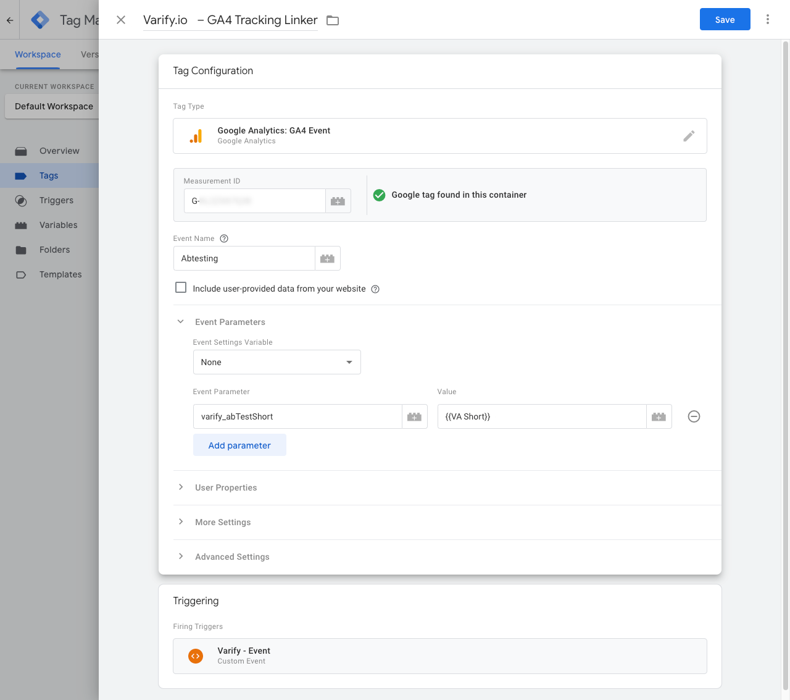Open Variables in the sidebar
This screenshot has height=700, width=790.
pyautogui.click(x=59, y=225)
